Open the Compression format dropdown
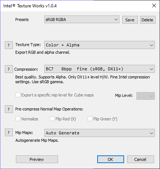 click(x=99, y=69)
